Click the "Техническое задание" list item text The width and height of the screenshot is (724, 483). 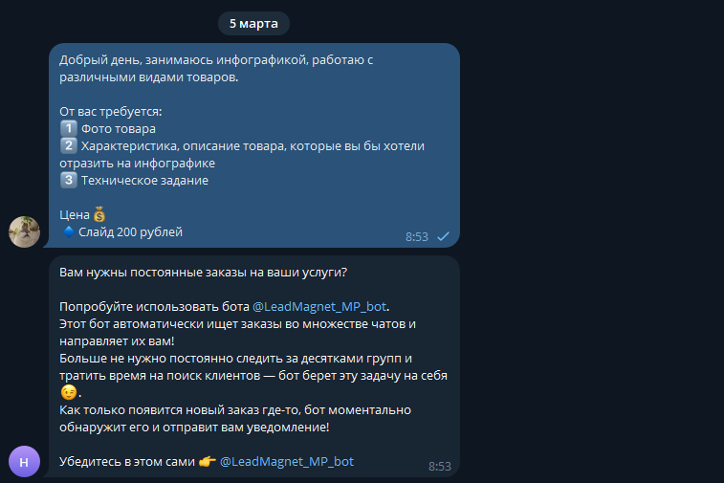pos(144,181)
